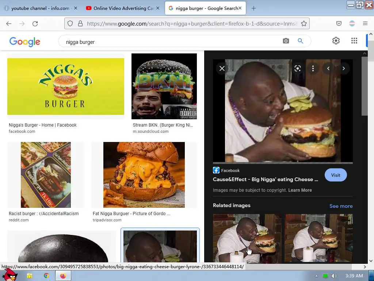Show the previous image in preview
This screenshot has height=281, width=374.
click(x=328, y=68)
